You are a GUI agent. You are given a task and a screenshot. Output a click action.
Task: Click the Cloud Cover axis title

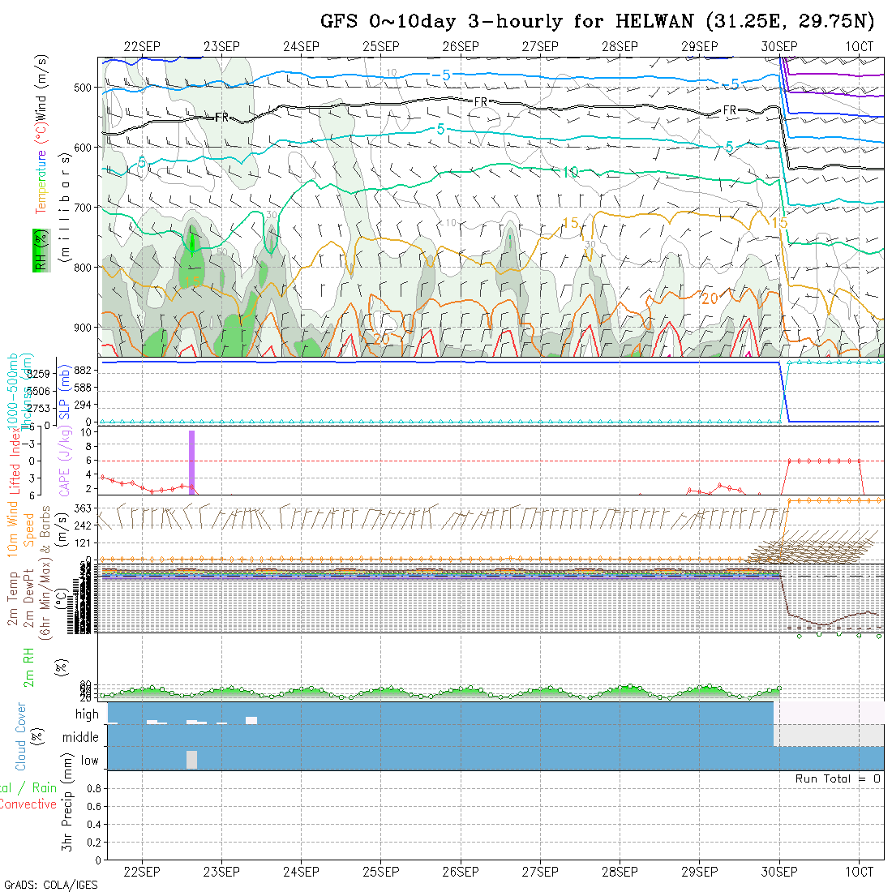pyautogui.click(x=21, y=736)
